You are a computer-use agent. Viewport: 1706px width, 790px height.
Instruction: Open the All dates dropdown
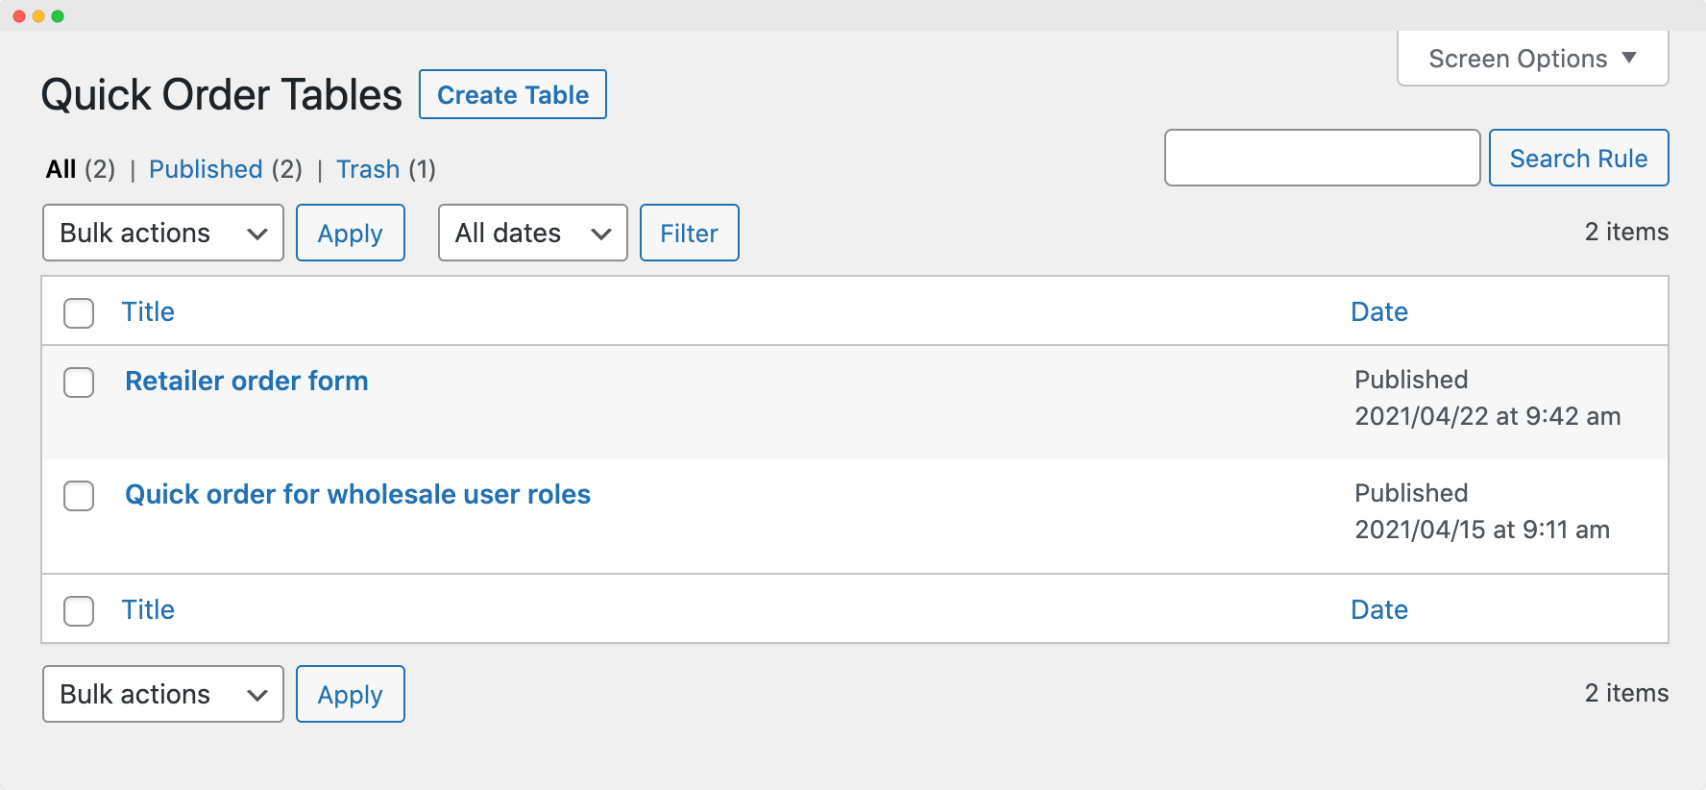click(x=532, y=233)
